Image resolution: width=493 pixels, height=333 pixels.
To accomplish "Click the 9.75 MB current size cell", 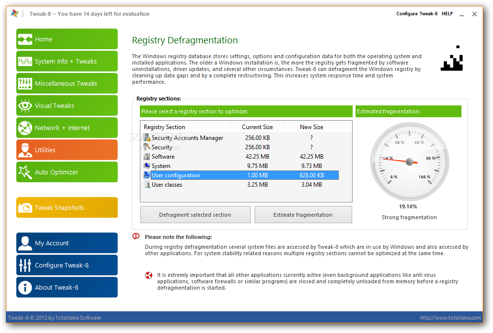I will (257, 166).
